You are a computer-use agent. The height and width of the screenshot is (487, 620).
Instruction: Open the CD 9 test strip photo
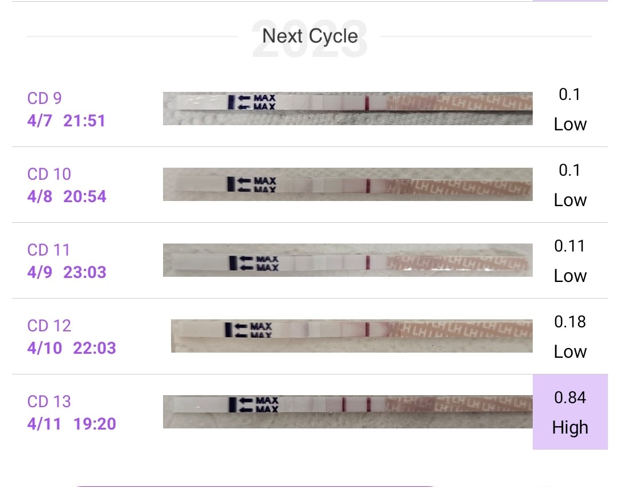(347, 109)
